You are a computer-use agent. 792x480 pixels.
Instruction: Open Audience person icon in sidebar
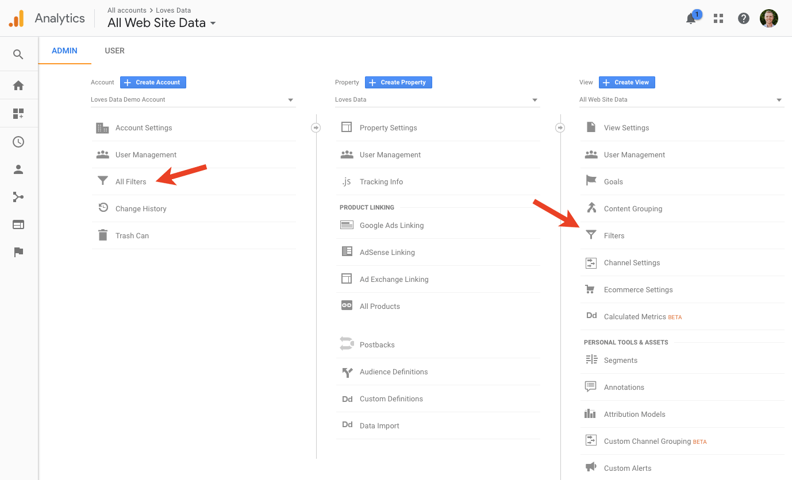pyautogui.click(x=18, y=169)
